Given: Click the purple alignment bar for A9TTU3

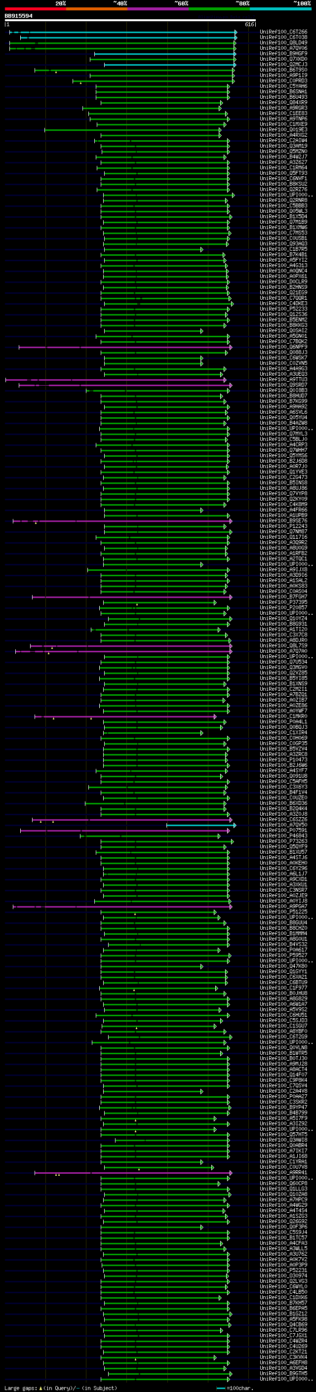Looking at the screenshot, I should coord(116,379).
